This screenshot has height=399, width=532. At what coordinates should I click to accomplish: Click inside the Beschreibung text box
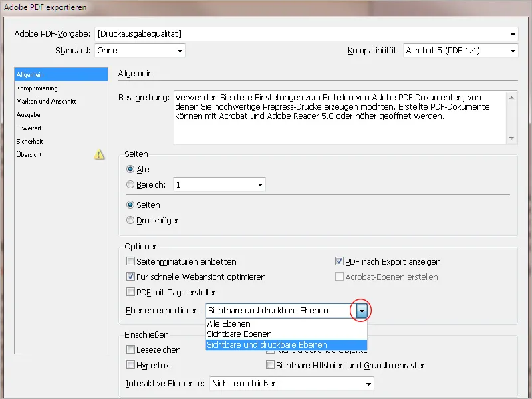(x=340, y=118)
